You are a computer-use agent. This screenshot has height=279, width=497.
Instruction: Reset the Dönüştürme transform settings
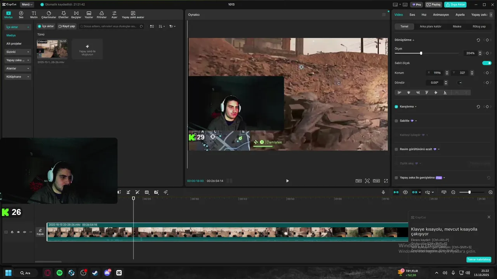pyautogui.click(x=478, y=40)
